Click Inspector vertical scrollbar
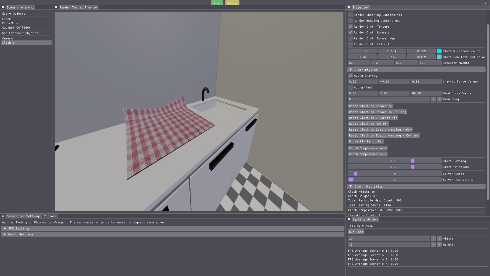 click(x=488, y=112)
